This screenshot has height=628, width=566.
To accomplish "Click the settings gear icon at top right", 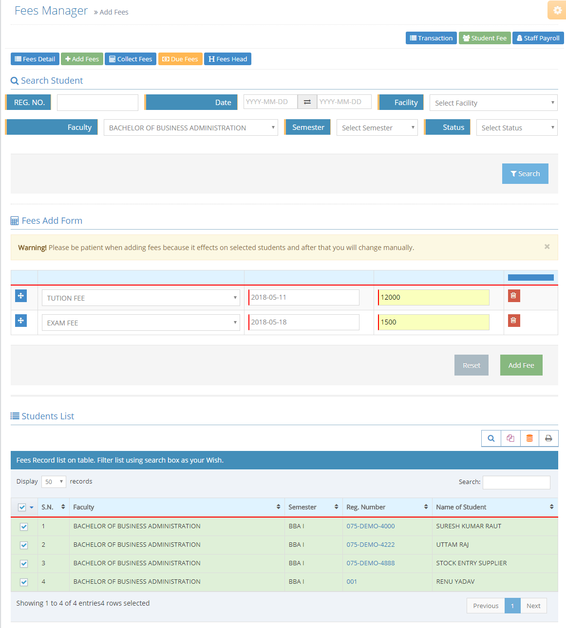I will (557, 10).
